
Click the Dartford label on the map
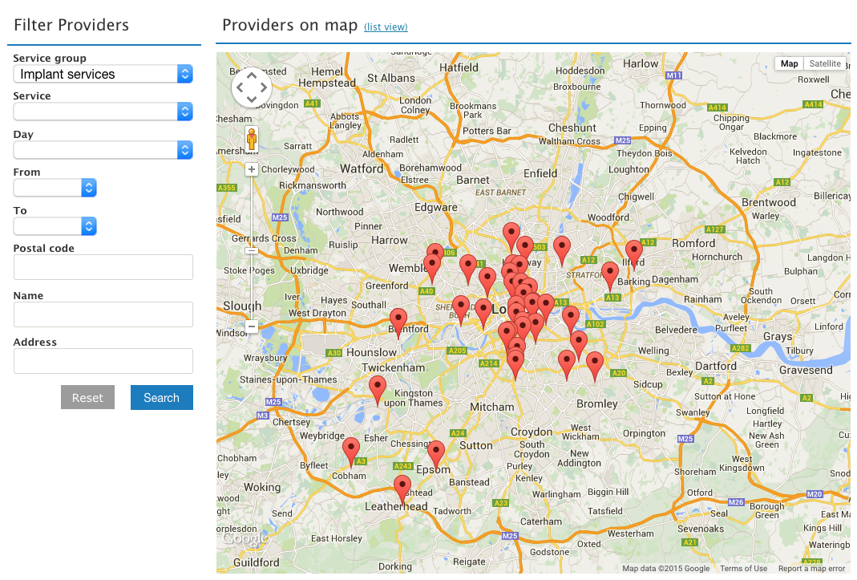tap(715, 366)
